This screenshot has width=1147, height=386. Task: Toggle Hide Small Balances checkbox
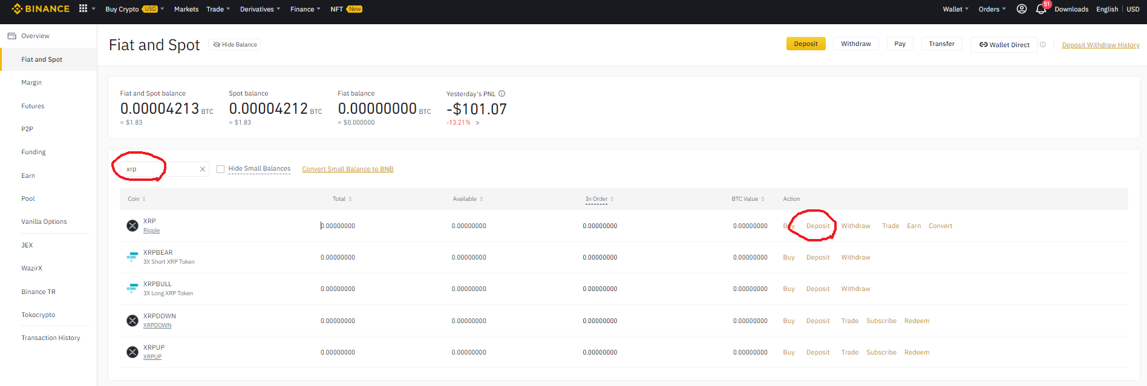(x=221, y=169)
